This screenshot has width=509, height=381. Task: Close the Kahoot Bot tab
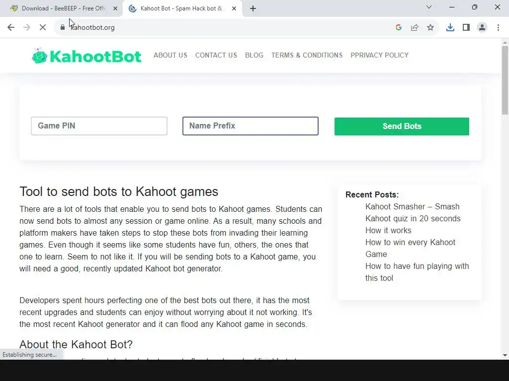tap(234, 8)
